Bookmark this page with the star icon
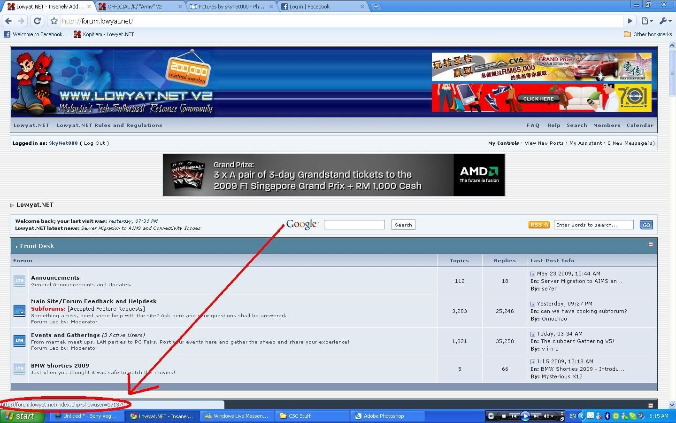 pyautogui.click(x=54, y=21)
